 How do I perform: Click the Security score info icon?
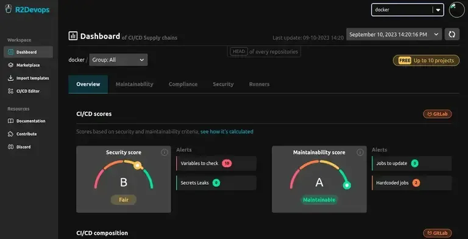coord(164,152)
